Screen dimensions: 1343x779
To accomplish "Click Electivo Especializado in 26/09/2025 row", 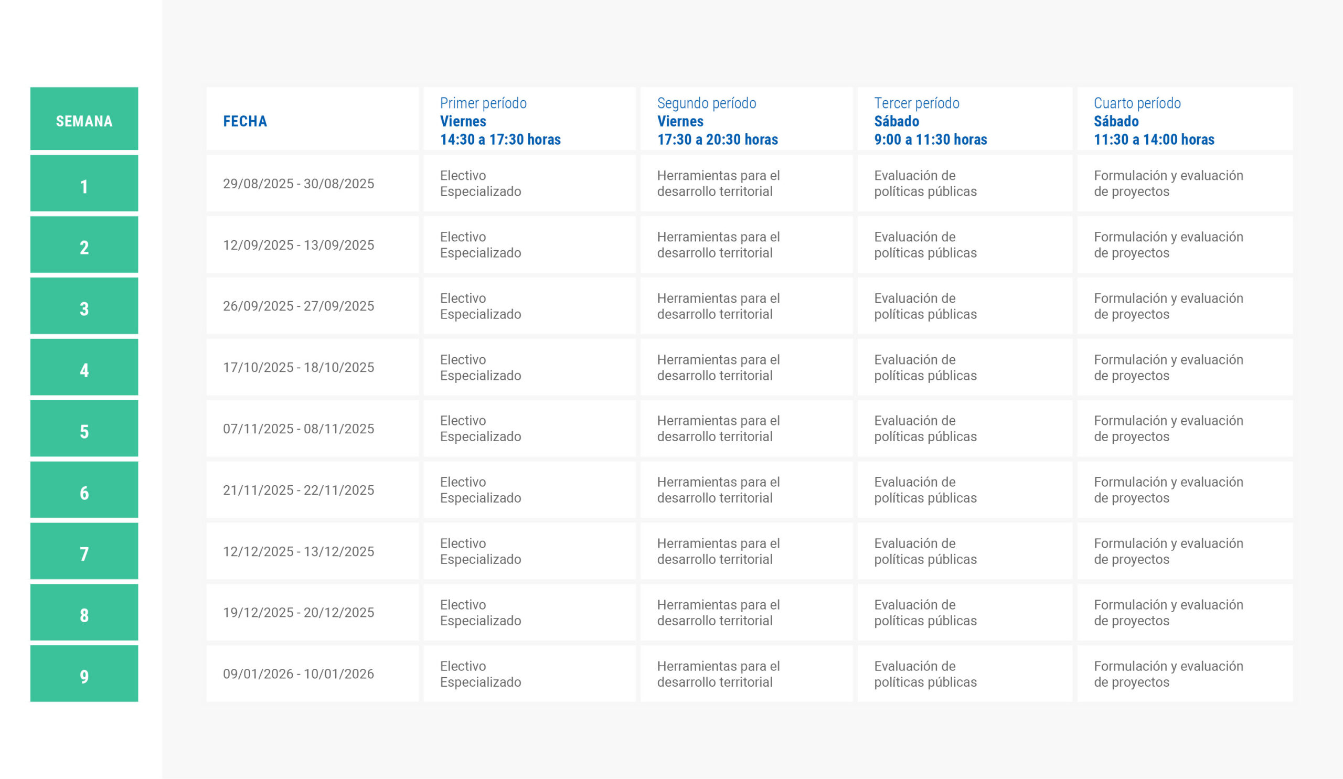I will 529,306.
